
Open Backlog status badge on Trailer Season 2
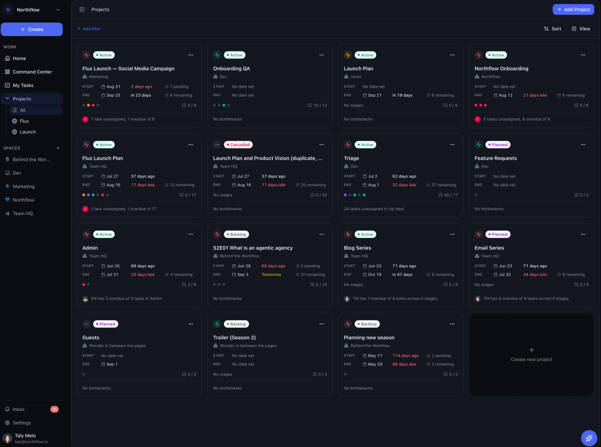coord(236,324)
